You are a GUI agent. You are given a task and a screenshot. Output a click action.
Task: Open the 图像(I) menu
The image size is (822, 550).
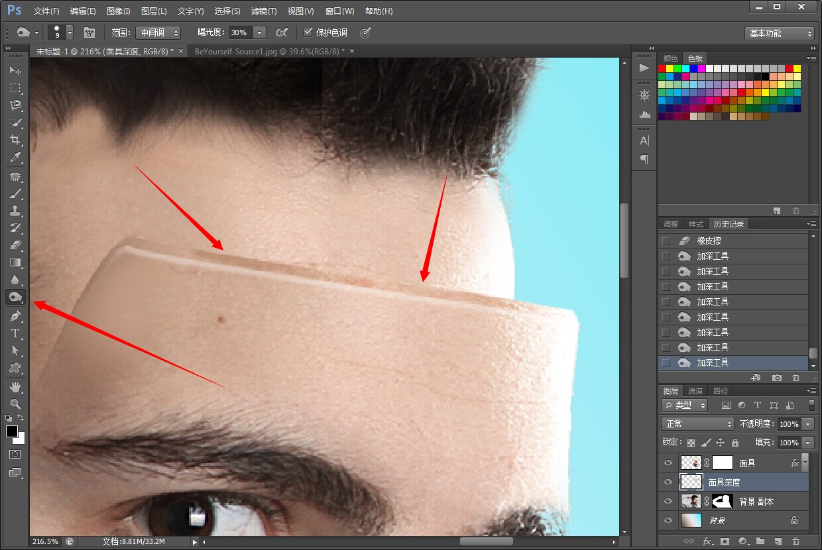click(x=118, y=11)
